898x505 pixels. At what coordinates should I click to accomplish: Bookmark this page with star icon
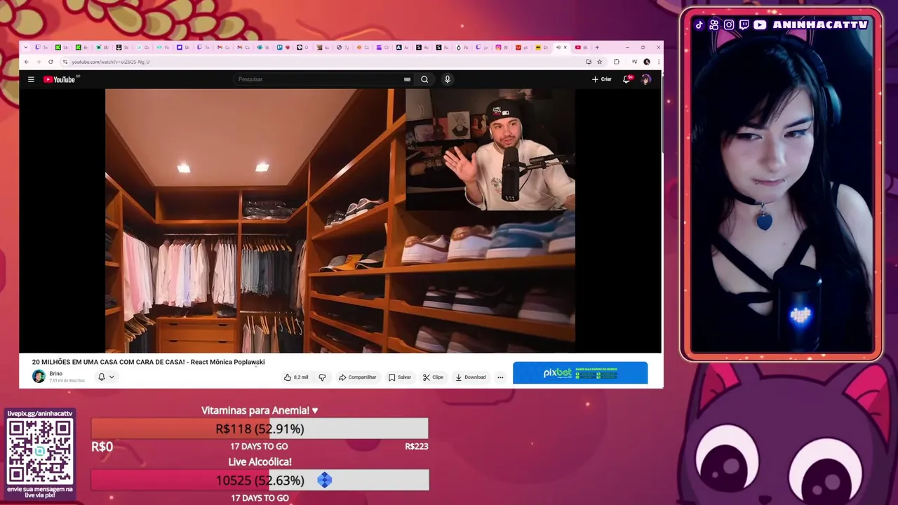tap(600, 62)
